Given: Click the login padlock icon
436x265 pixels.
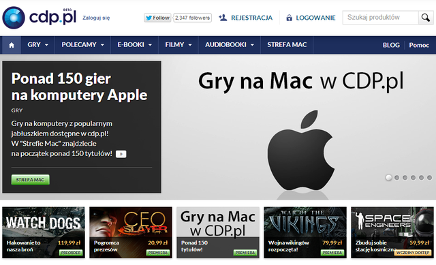Looking at the screenshot, I should [289, 18].
